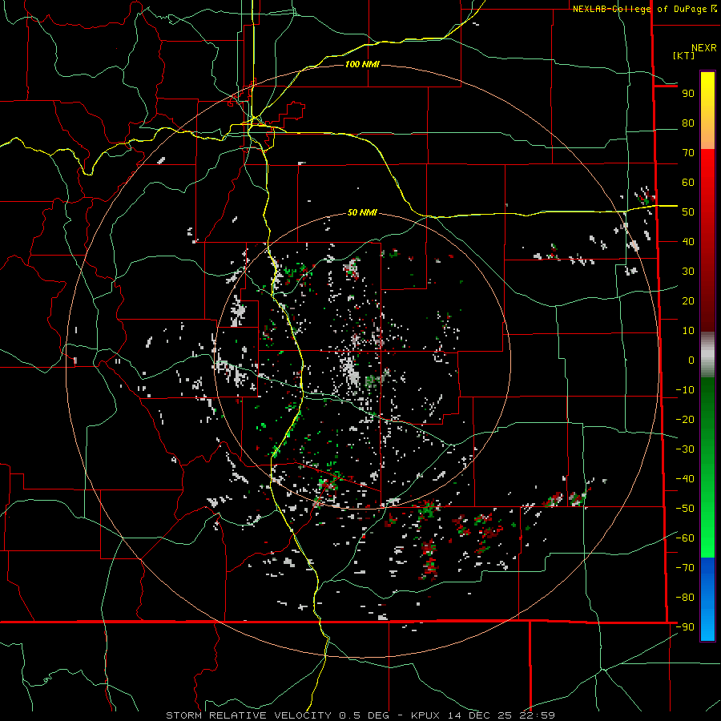Image resolution: width=721 pixels, height=721 pixels.
Task: Click the Storm Relative Velocity caption text
Action: pos(360,715)
